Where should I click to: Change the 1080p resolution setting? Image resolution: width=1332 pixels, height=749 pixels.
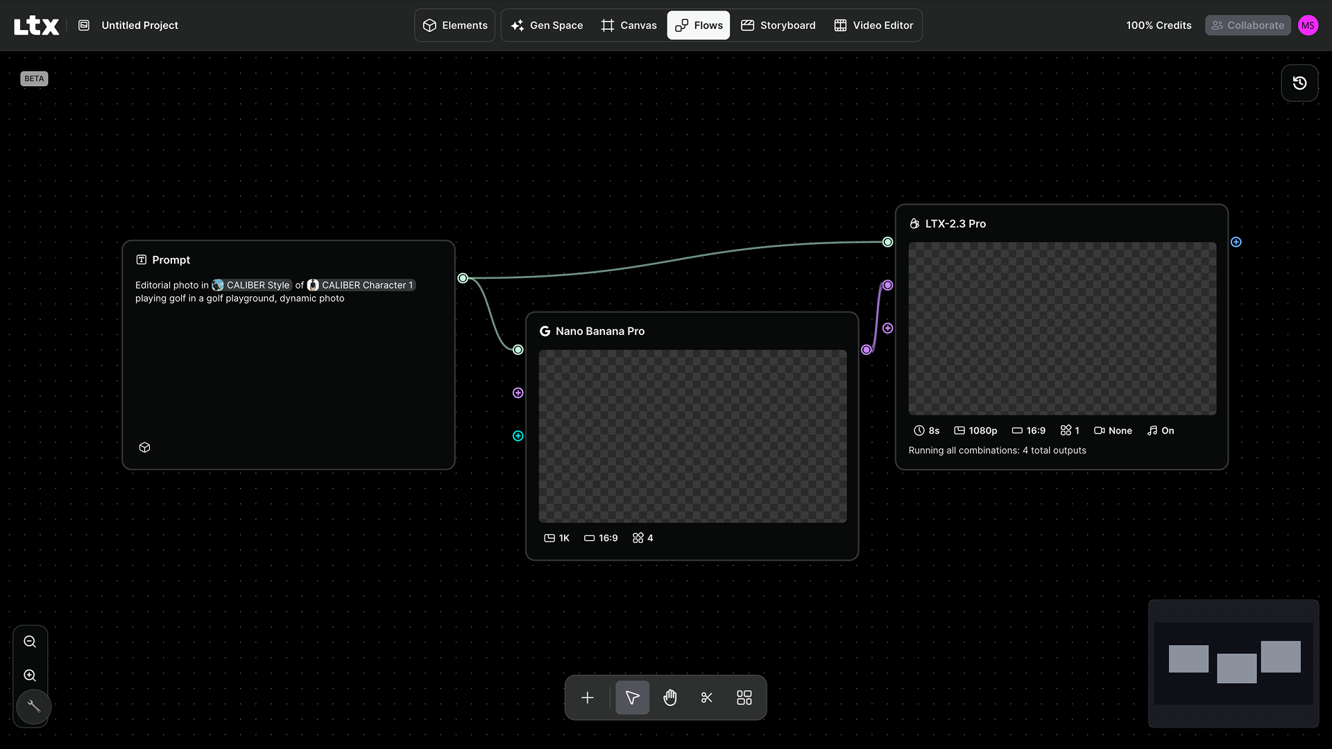[x=975, y=431]
